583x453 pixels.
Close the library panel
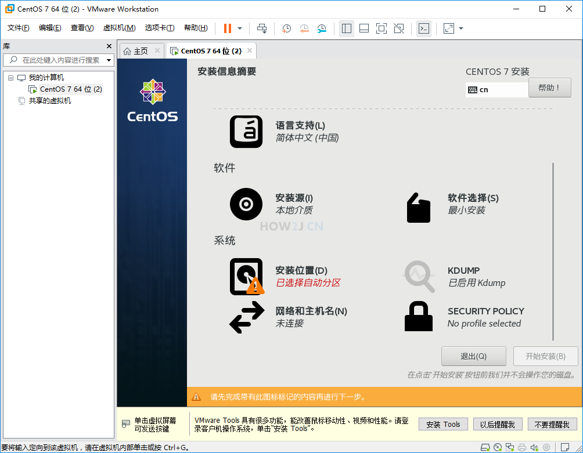coord(109,46)
